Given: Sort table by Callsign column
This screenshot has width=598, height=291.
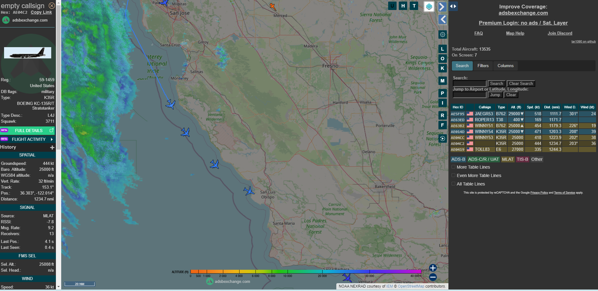Looking at the screenshot, I should click(485, 107).
